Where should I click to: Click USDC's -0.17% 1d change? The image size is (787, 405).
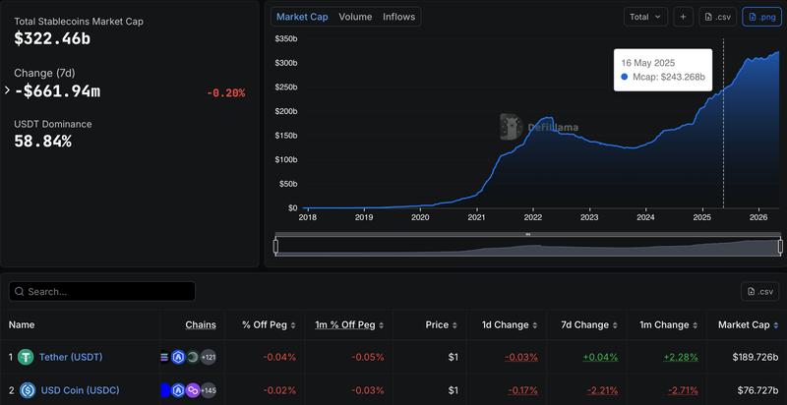click(523, 390)
